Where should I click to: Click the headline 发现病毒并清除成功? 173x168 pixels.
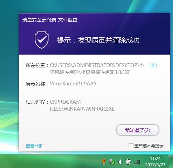coord(109,40)
